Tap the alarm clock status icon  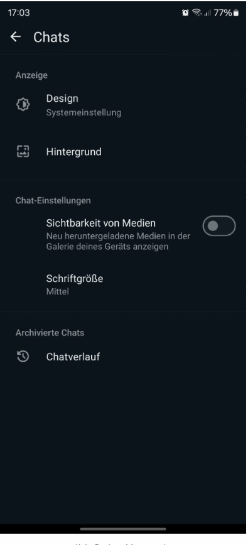185,13
